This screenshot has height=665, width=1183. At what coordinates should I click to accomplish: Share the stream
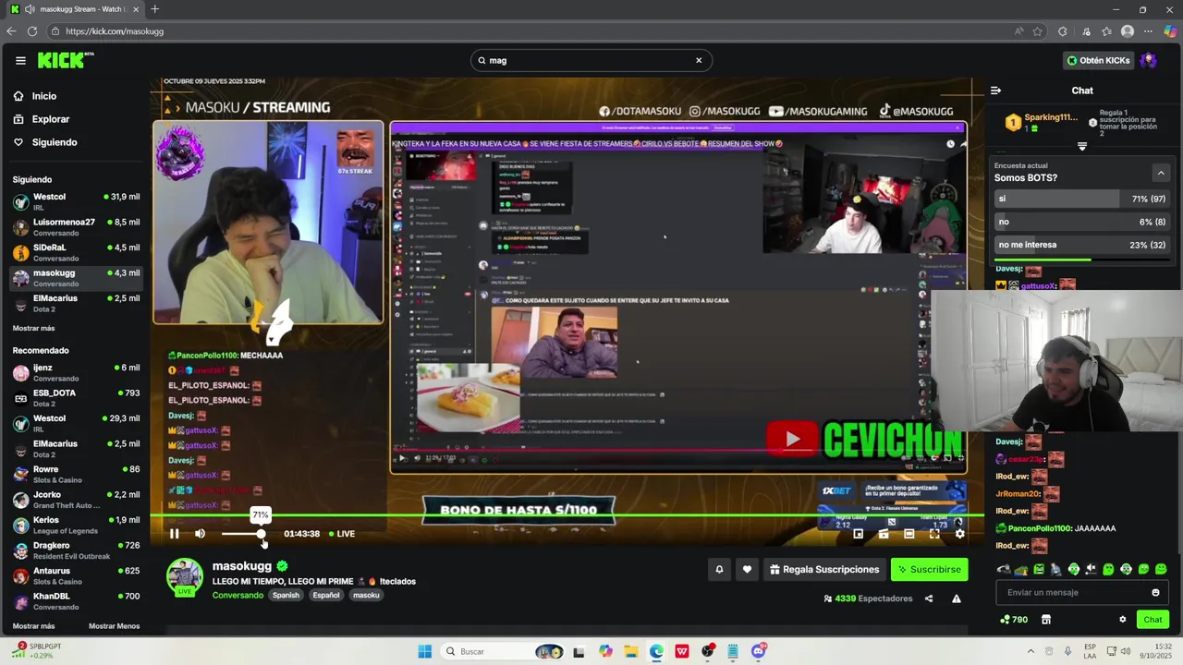pyautogui.click(x=929, y=598)
